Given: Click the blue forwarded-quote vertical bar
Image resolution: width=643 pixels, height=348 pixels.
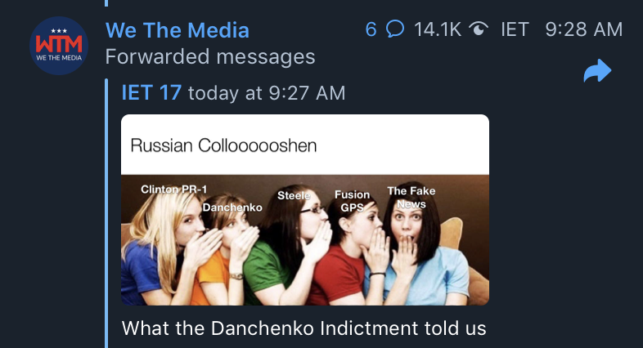Looking at the screenshot, I should pos(106,213).
